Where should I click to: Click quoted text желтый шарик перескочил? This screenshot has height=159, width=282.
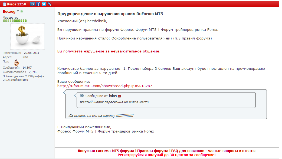click(x=114, y=102)
